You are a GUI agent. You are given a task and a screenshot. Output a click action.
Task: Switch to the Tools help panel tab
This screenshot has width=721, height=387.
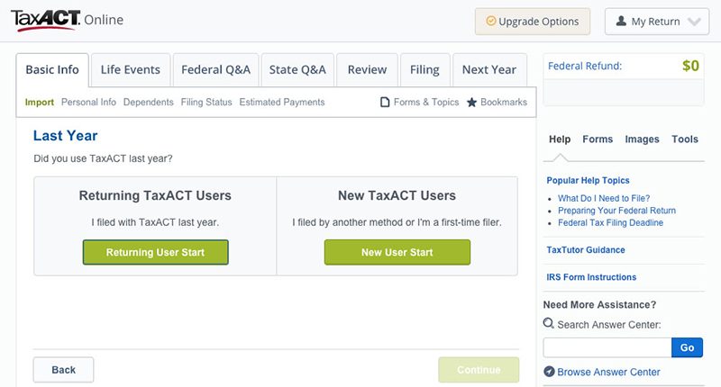pos(685,139)
